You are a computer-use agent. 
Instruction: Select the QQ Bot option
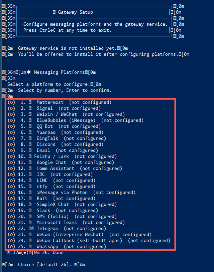tap(54, 126)
